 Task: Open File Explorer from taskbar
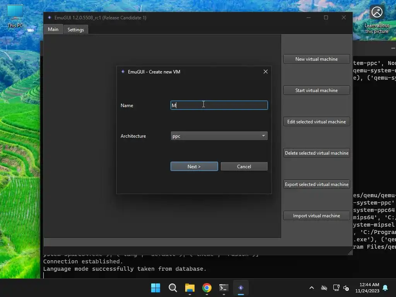[189, 288]
